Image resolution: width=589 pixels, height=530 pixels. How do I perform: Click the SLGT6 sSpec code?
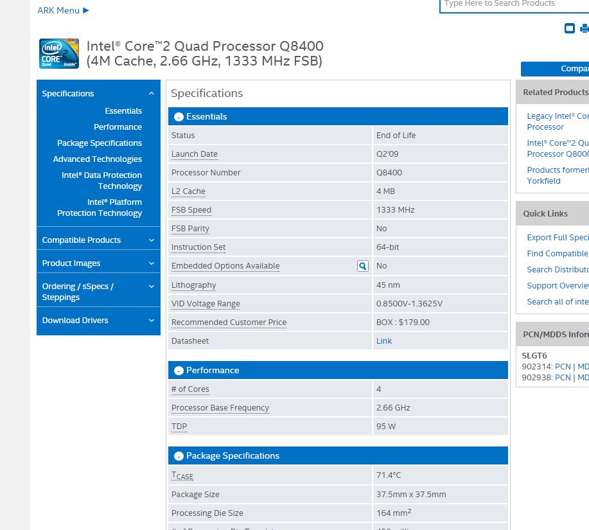pos(534,355)
